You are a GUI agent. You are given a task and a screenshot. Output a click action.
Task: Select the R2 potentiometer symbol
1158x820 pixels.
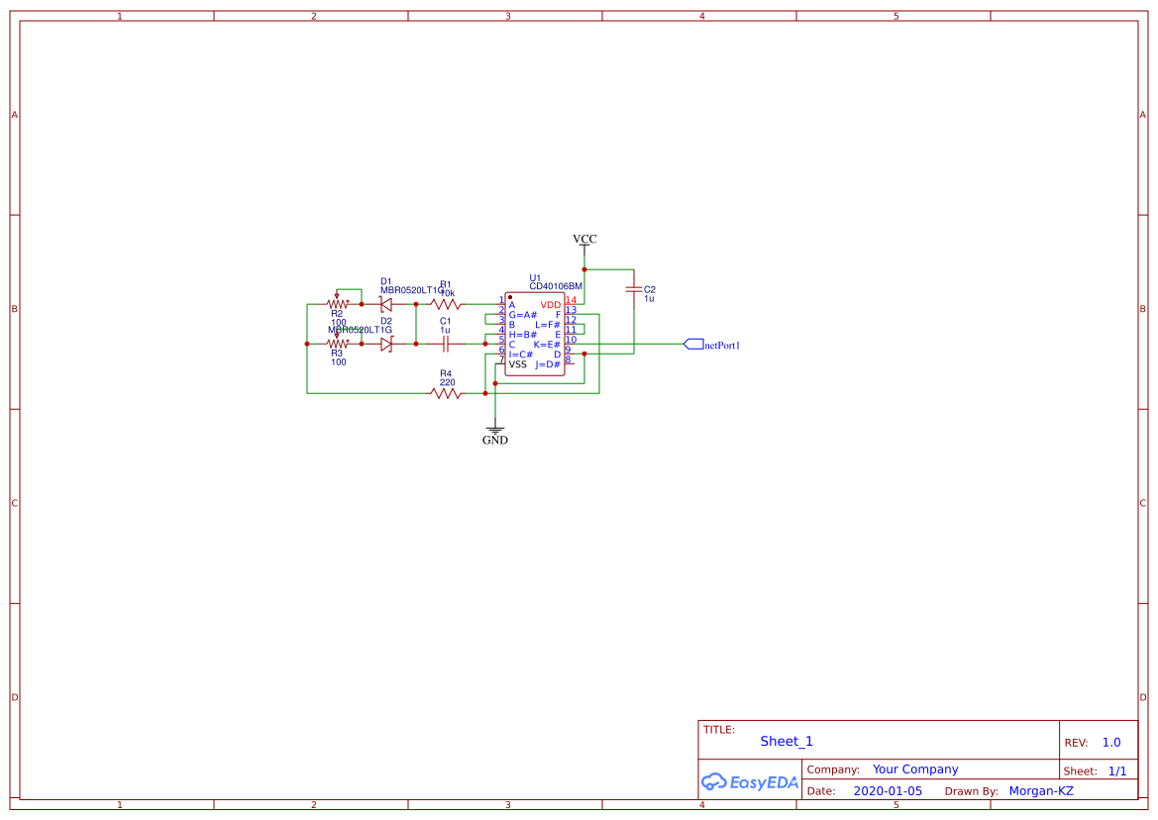tap(338, 301)
